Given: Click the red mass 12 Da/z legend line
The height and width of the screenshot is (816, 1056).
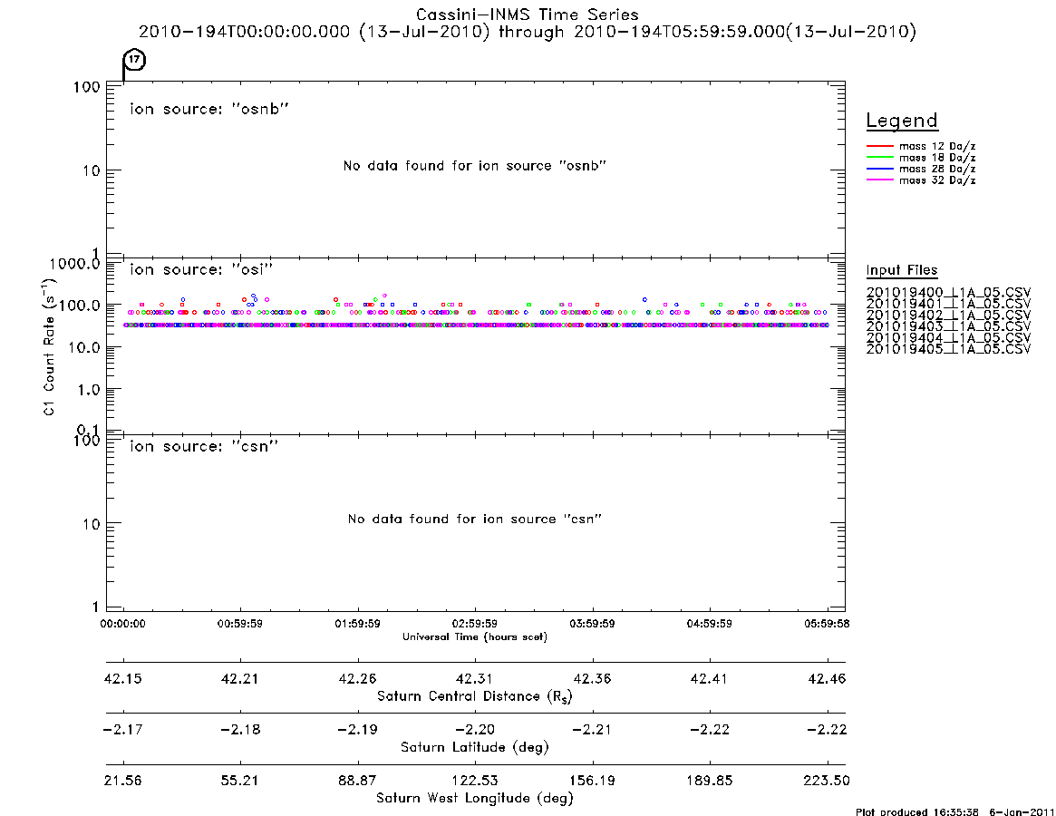Looking at the screenshot, I should [x=879, y=146].
